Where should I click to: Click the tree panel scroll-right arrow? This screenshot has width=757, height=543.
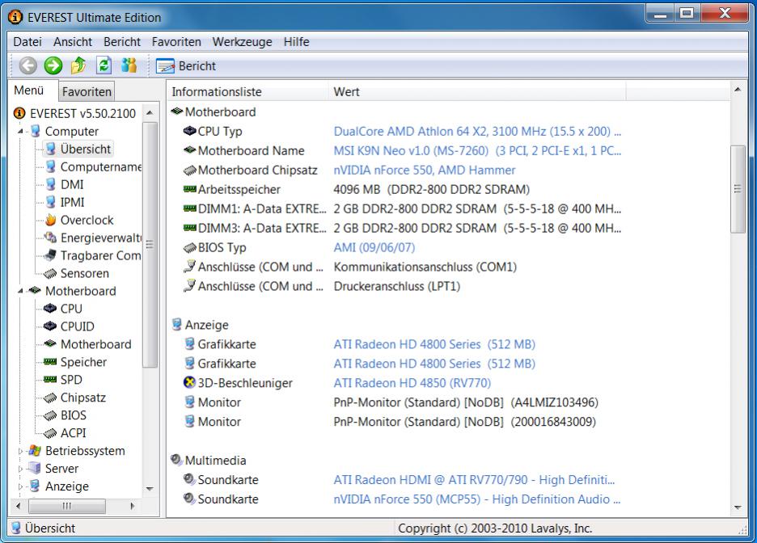pyautogui.click(x=133, y=506)
